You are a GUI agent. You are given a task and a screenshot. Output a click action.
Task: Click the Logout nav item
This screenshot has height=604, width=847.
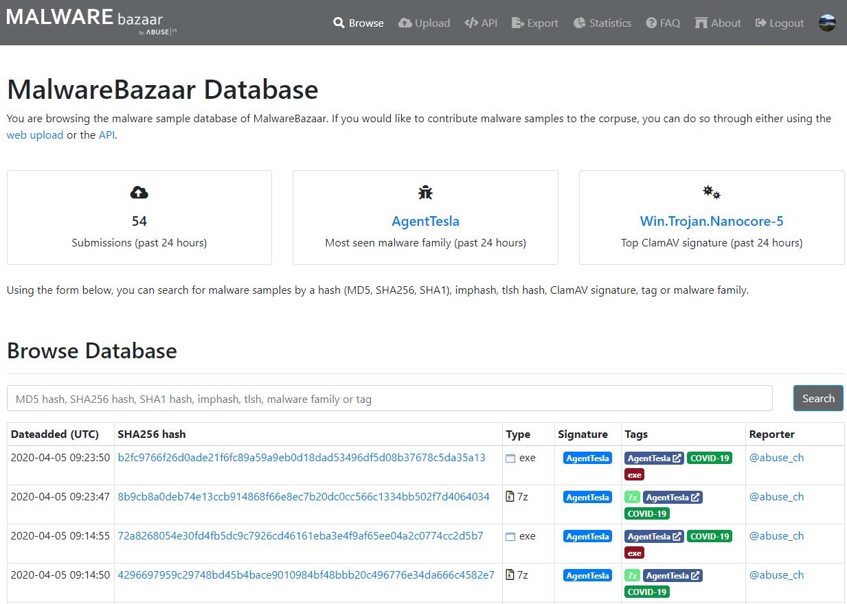(x=780, y=23)
